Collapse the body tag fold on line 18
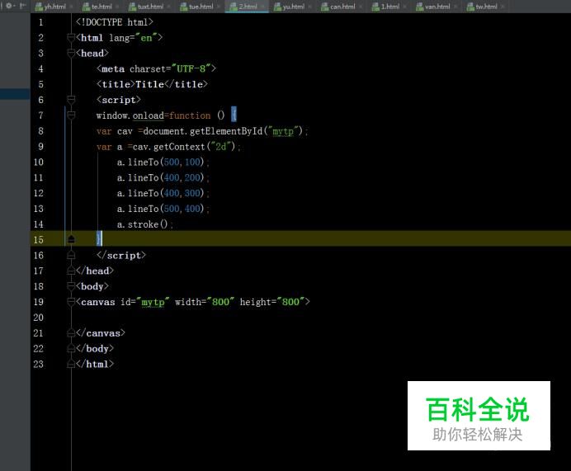Screen dimensions: 571x471 pyautogui.click(x=71, y=286)
